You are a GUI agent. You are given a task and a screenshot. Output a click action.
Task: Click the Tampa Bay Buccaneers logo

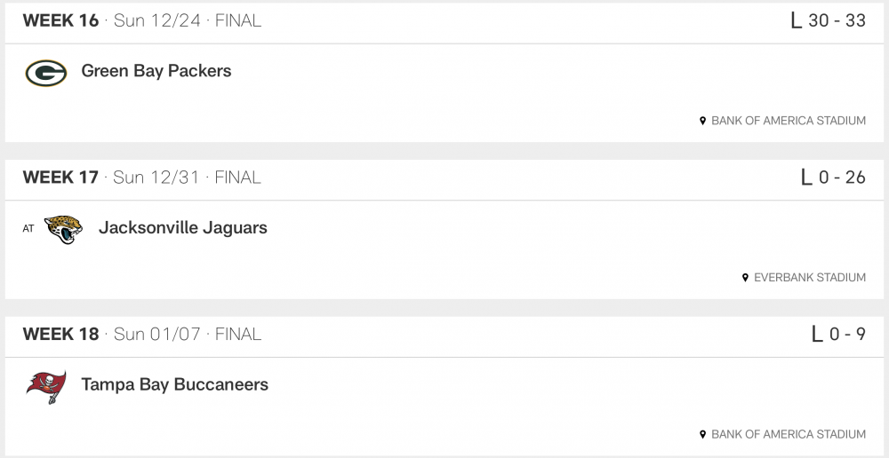tap(45, 386)
